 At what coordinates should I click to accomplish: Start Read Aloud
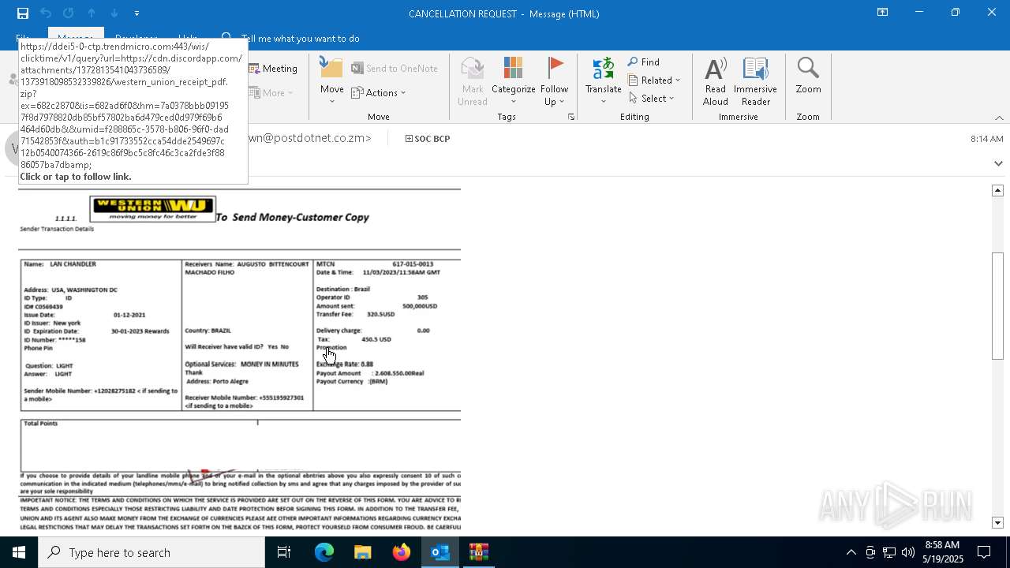click(x=716, y=82)
